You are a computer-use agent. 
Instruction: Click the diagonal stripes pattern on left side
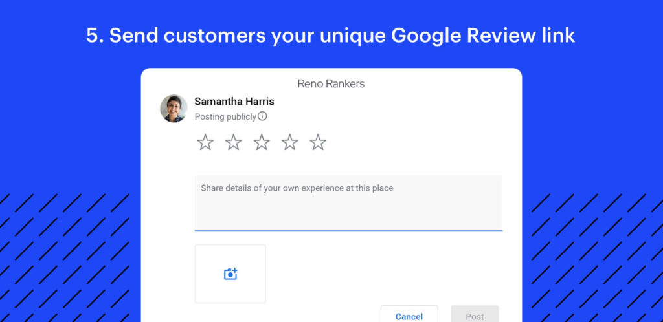tap(65, 258)
